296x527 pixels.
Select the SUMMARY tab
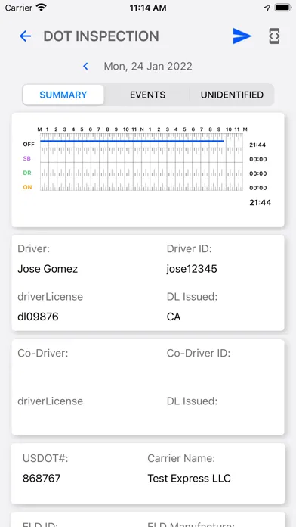click(63, 95)
